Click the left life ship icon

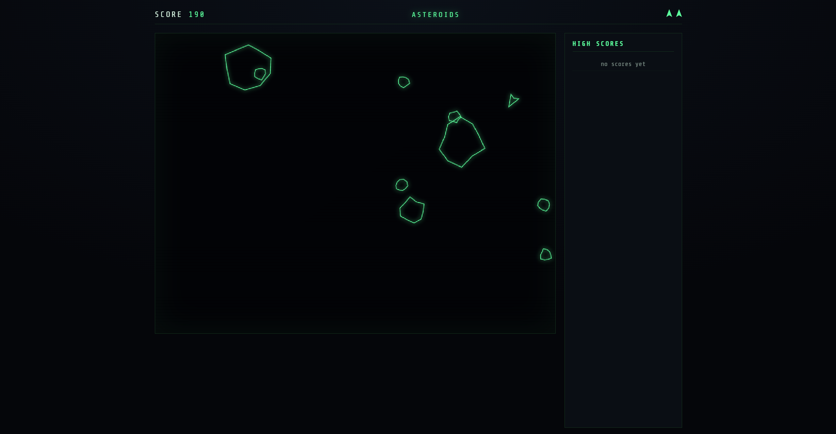click(669, 13)
